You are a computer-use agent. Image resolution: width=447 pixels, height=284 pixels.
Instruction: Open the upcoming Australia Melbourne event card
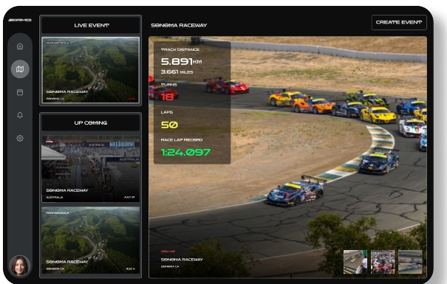click(91, 169)
